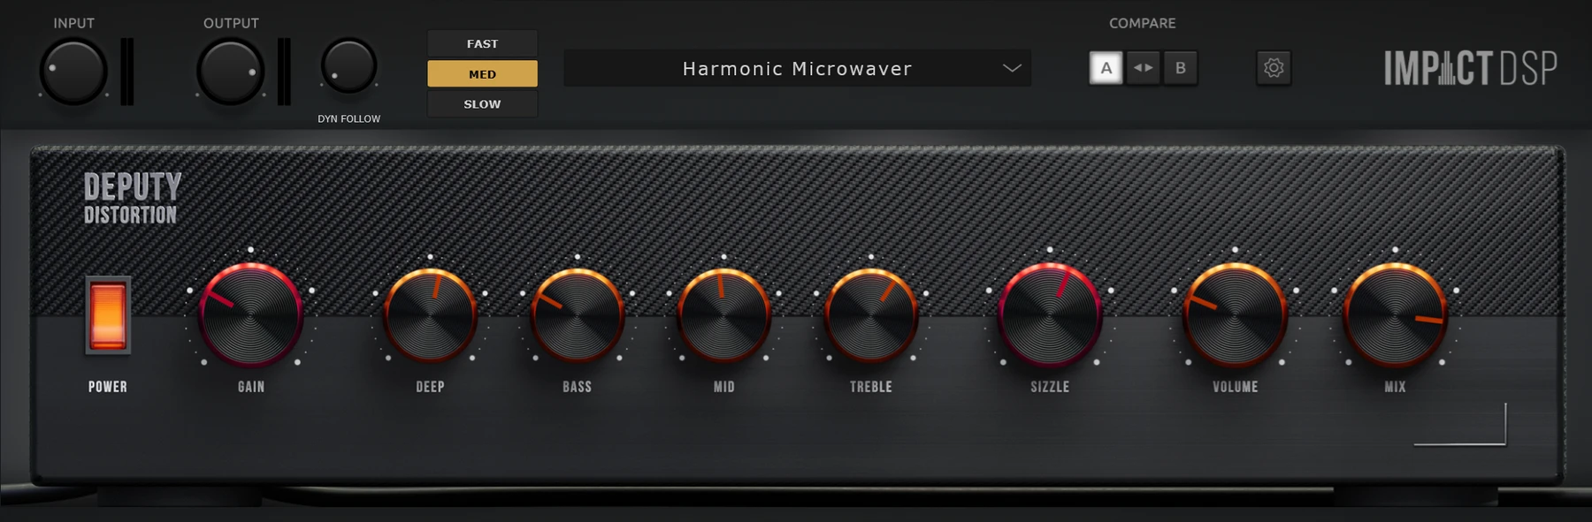Open the settings gear icon
Screen dimensions: 1592x522
click(x=1274, y=68)
